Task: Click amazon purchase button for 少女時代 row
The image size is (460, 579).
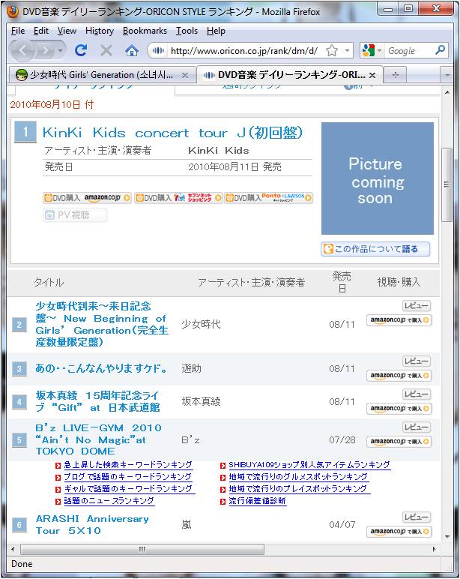Action: [399, 319]
